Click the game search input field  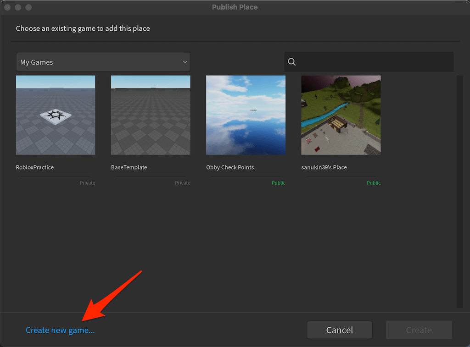tap(369, 62)
